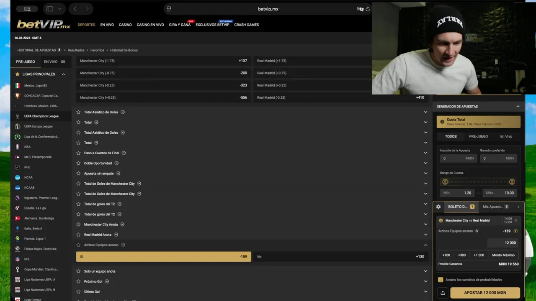Click Importe de la Apuesta field
This screenshot has width=536, height=301.
point(458,158)
